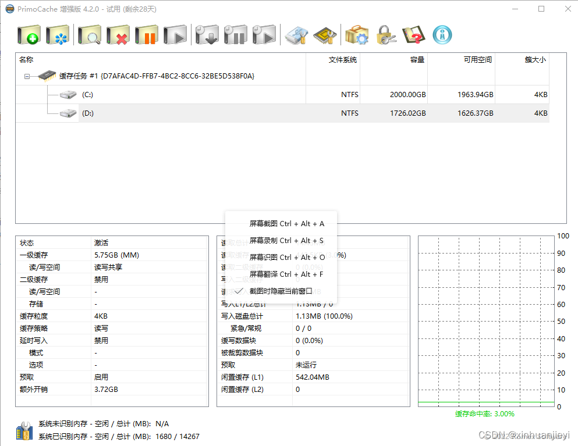Click 闲置缓存 (L1) 542.04MB row
Viewport: 578px width, 446px height.
click(313, 377)
